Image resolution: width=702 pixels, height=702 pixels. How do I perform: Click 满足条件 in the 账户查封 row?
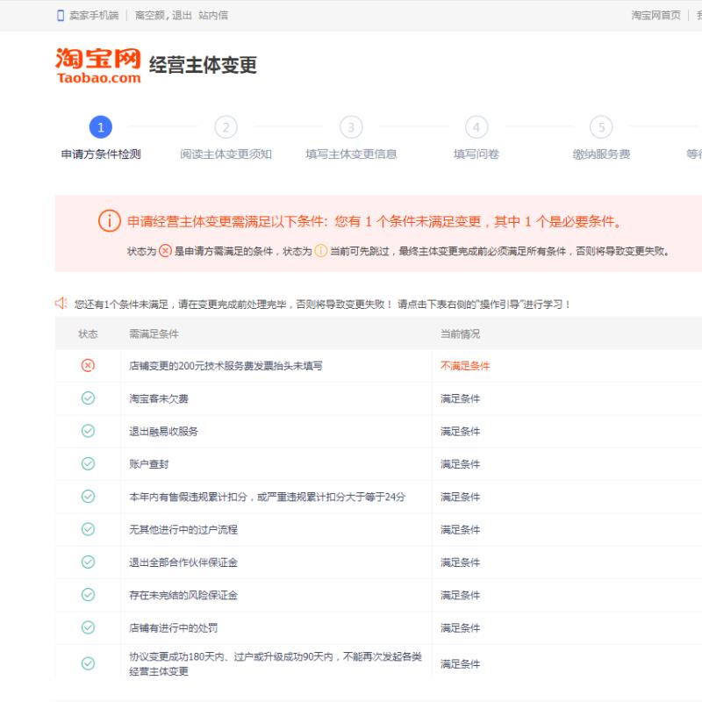pos(460,464)
